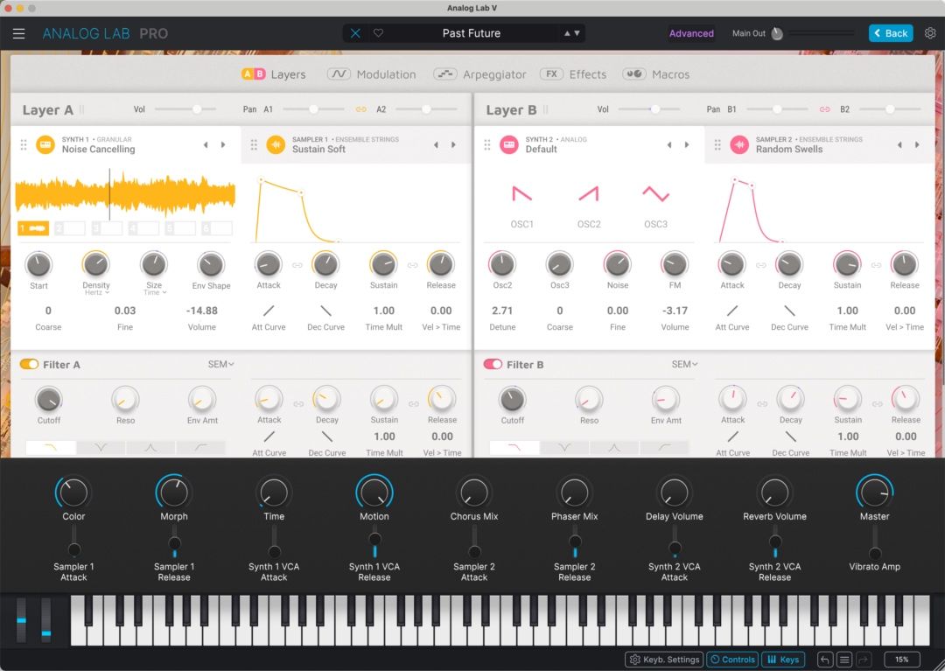The image size is (945, 671).
Task: Select grain slot 1 under the waveform
Action: coord(33,228)
